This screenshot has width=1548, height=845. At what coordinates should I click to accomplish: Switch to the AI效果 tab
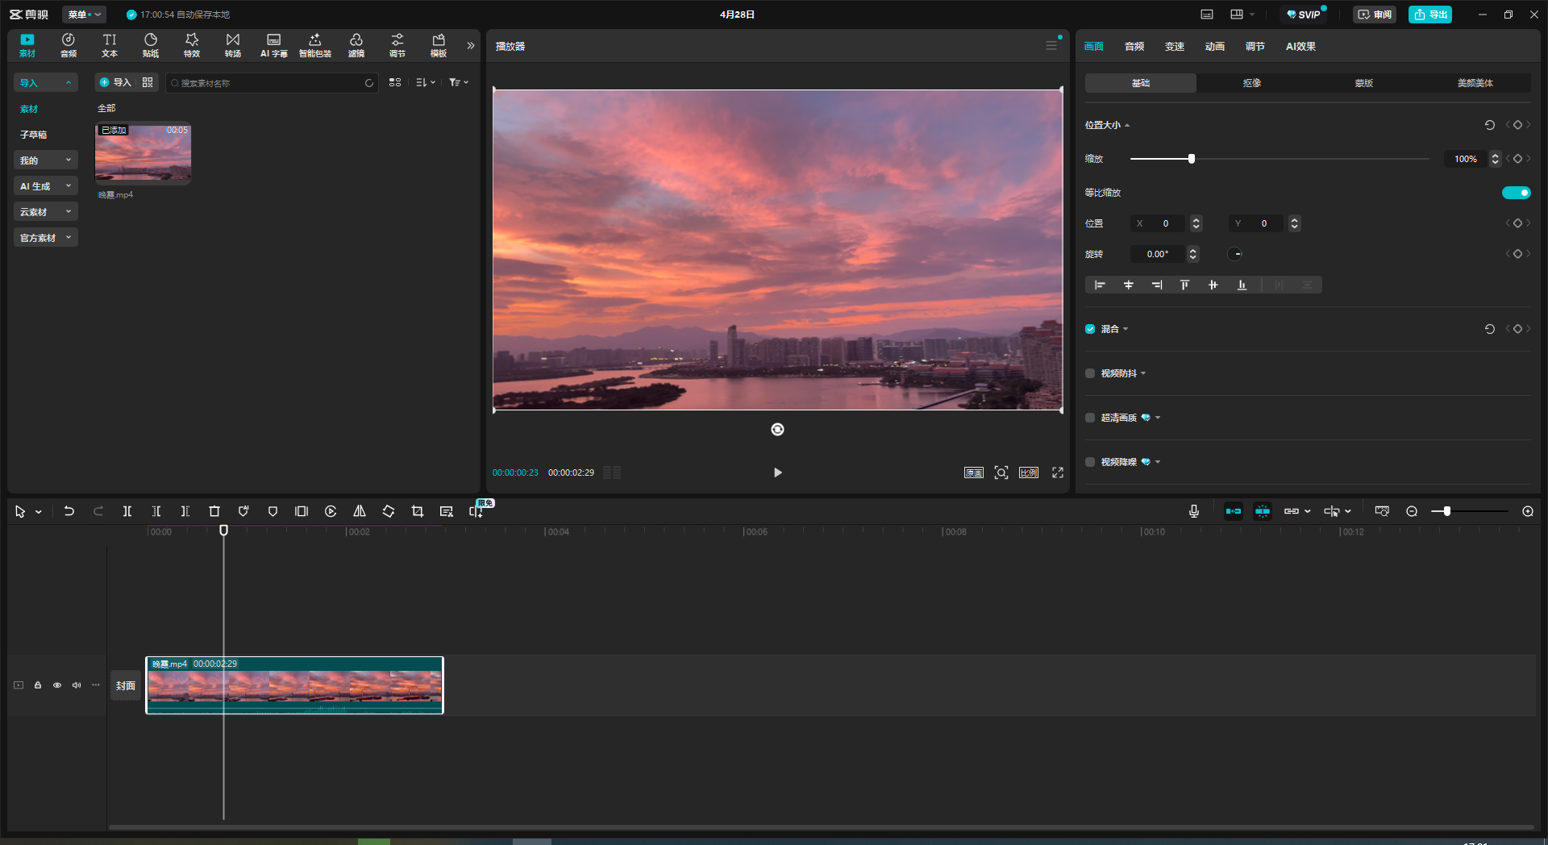(x=1300, y=47)
